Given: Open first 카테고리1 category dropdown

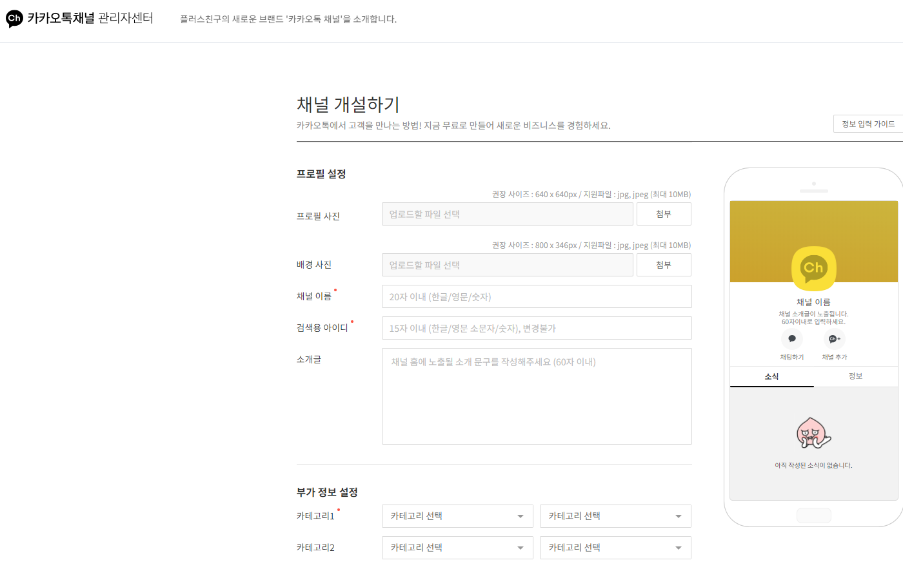Looking at the screenshot, I should click(x=457, y=516).
